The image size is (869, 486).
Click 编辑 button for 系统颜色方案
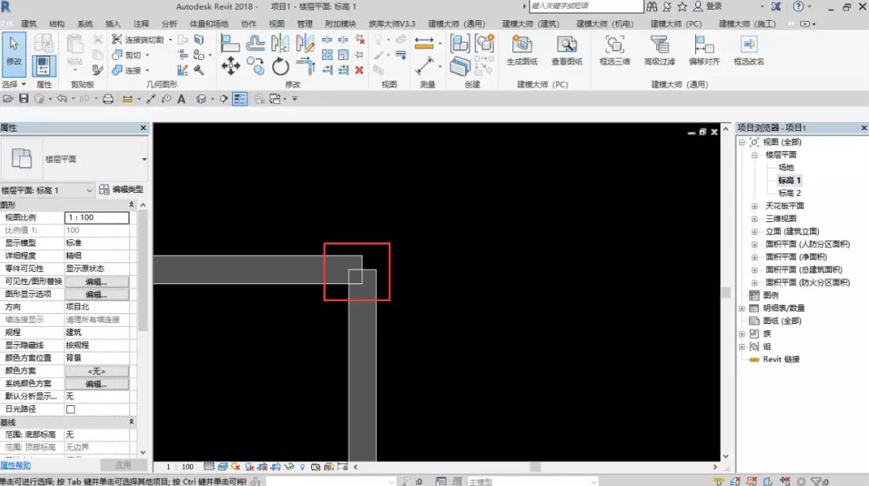coord(97,384)
